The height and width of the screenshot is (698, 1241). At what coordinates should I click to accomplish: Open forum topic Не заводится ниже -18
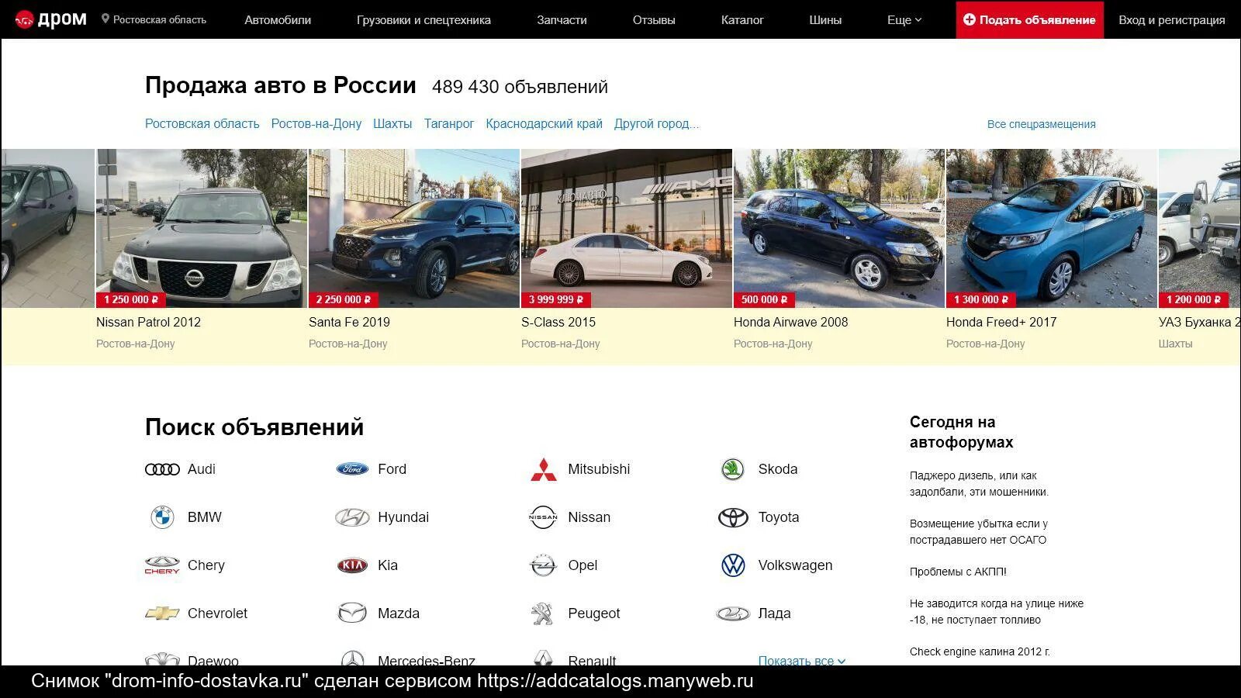tap(997, 611)
